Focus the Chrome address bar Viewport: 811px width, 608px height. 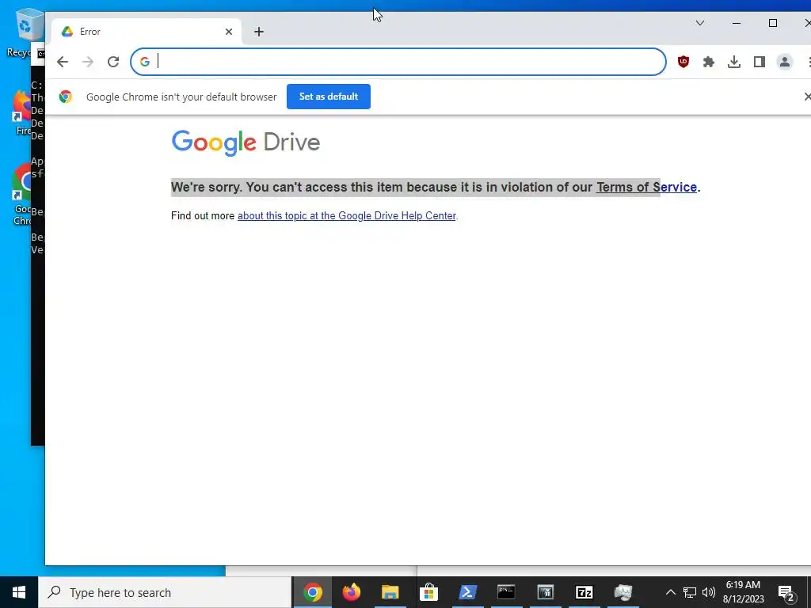398,62
